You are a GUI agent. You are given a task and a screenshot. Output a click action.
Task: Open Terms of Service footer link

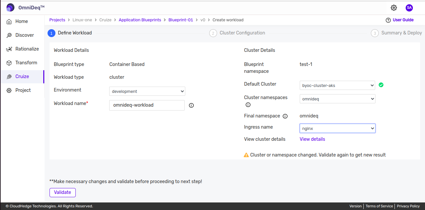point(379,206)
